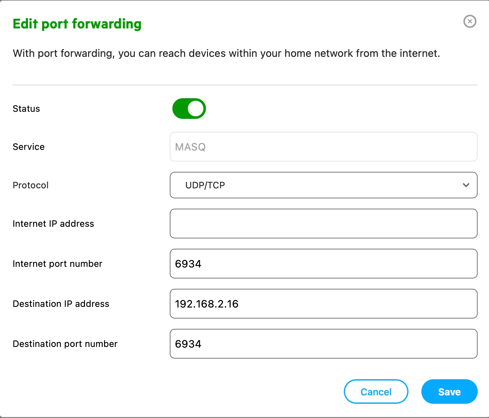Click the Destination IP address label
Viewport: 489px width, 418px height.
pyautogui.click(x=61, y=304)
